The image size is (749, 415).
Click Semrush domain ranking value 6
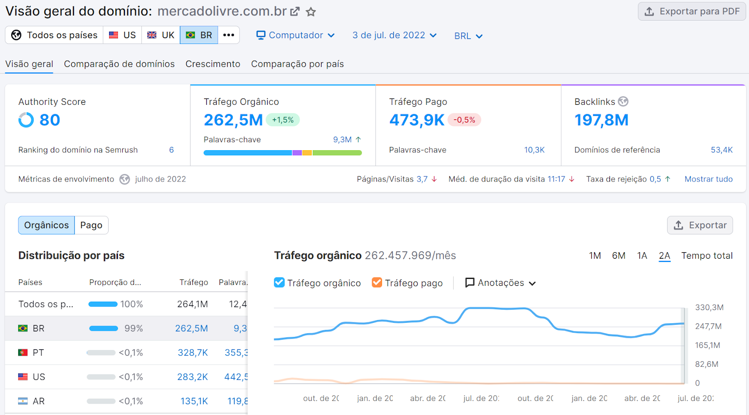(x=171, y=150)
